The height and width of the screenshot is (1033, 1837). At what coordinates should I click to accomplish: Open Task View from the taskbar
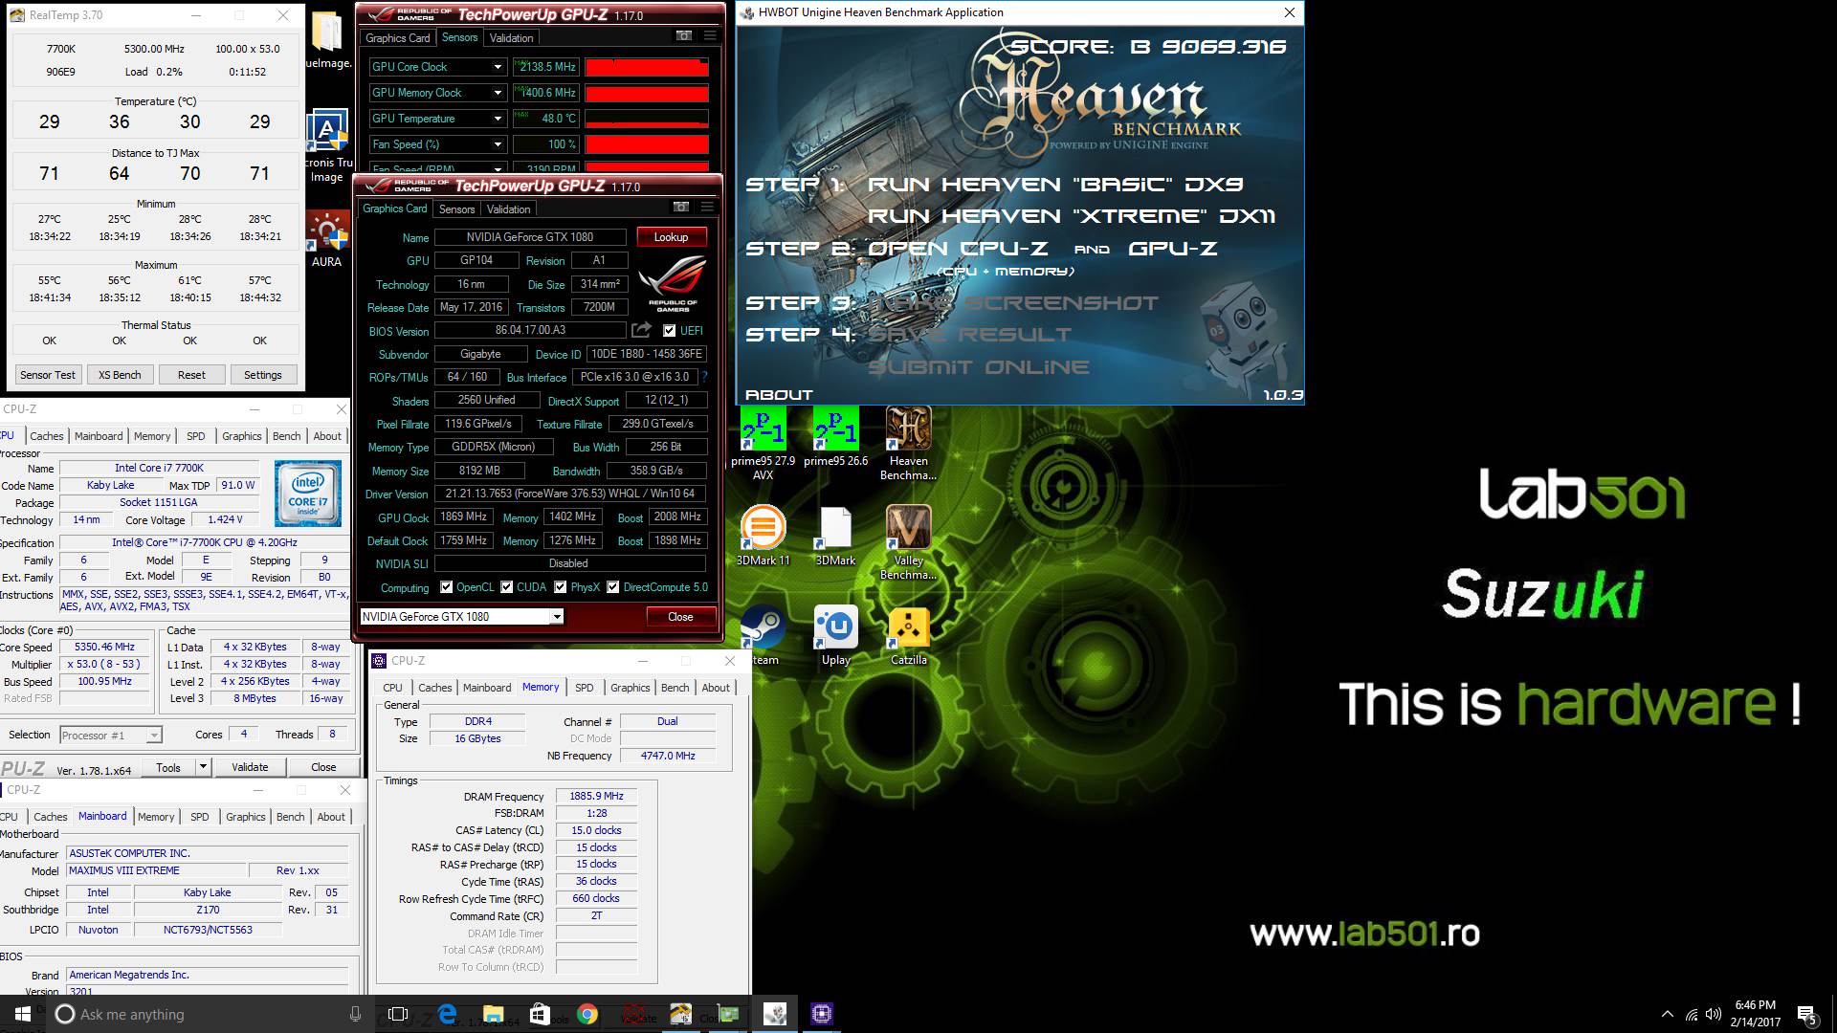(x=398, y=1014)
